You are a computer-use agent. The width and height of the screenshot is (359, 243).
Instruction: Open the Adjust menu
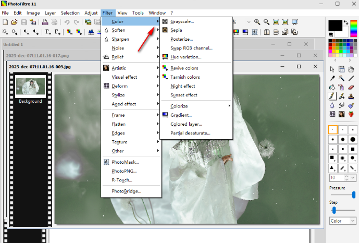click(x=91, y=13)
